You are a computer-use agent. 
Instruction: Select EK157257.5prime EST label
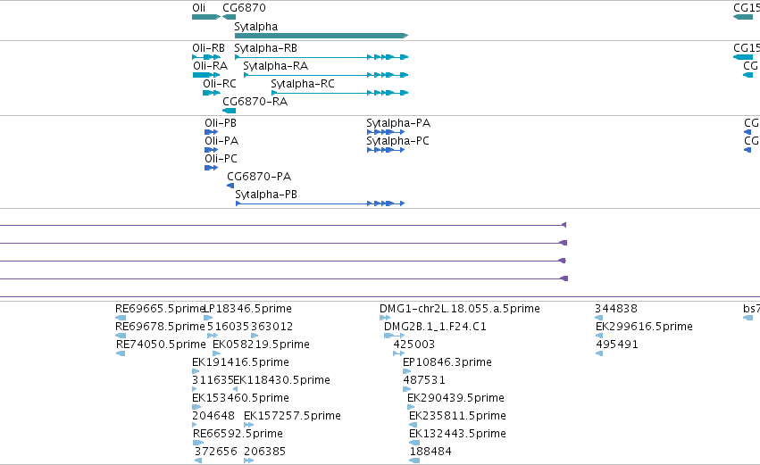coord(292,417)
